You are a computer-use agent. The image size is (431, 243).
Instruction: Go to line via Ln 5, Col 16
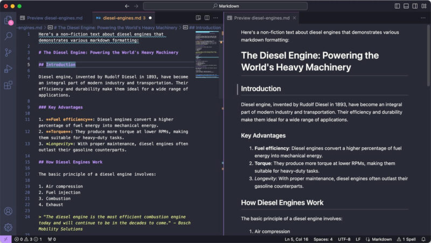click(296, 239)
